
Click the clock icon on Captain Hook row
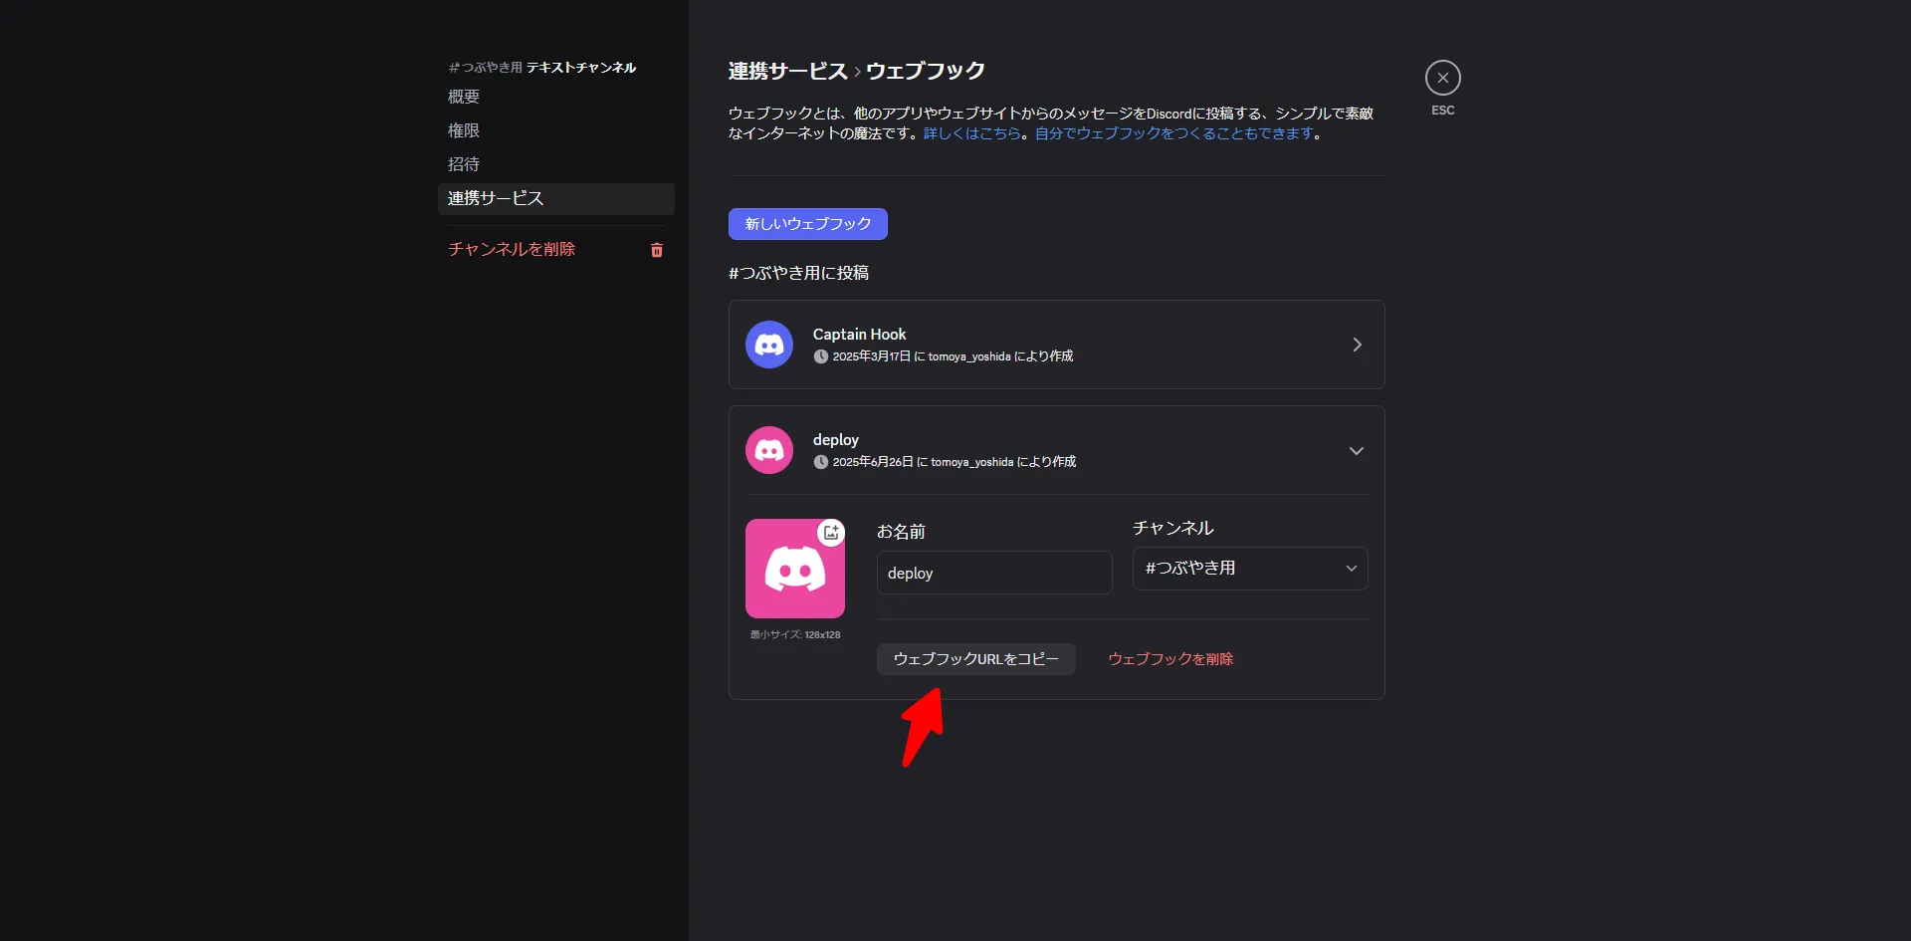(821, 356)
